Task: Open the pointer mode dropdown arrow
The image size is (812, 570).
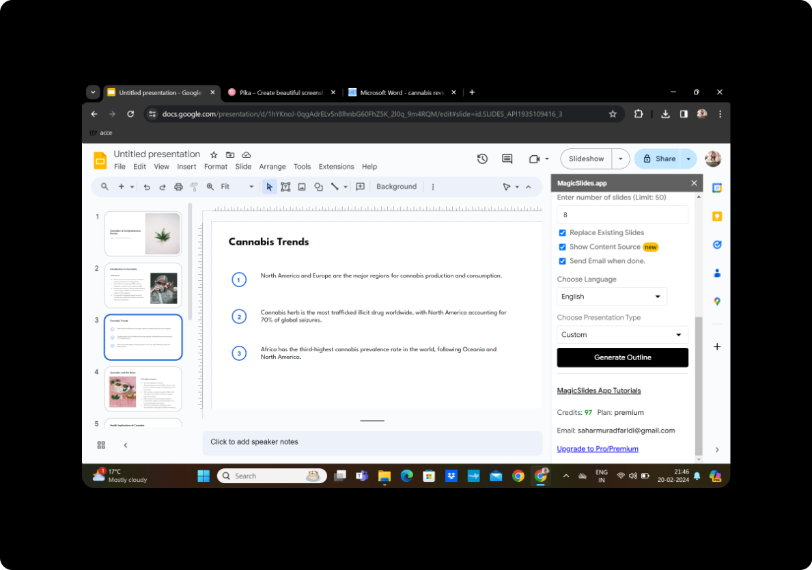Action: point(517,187)
